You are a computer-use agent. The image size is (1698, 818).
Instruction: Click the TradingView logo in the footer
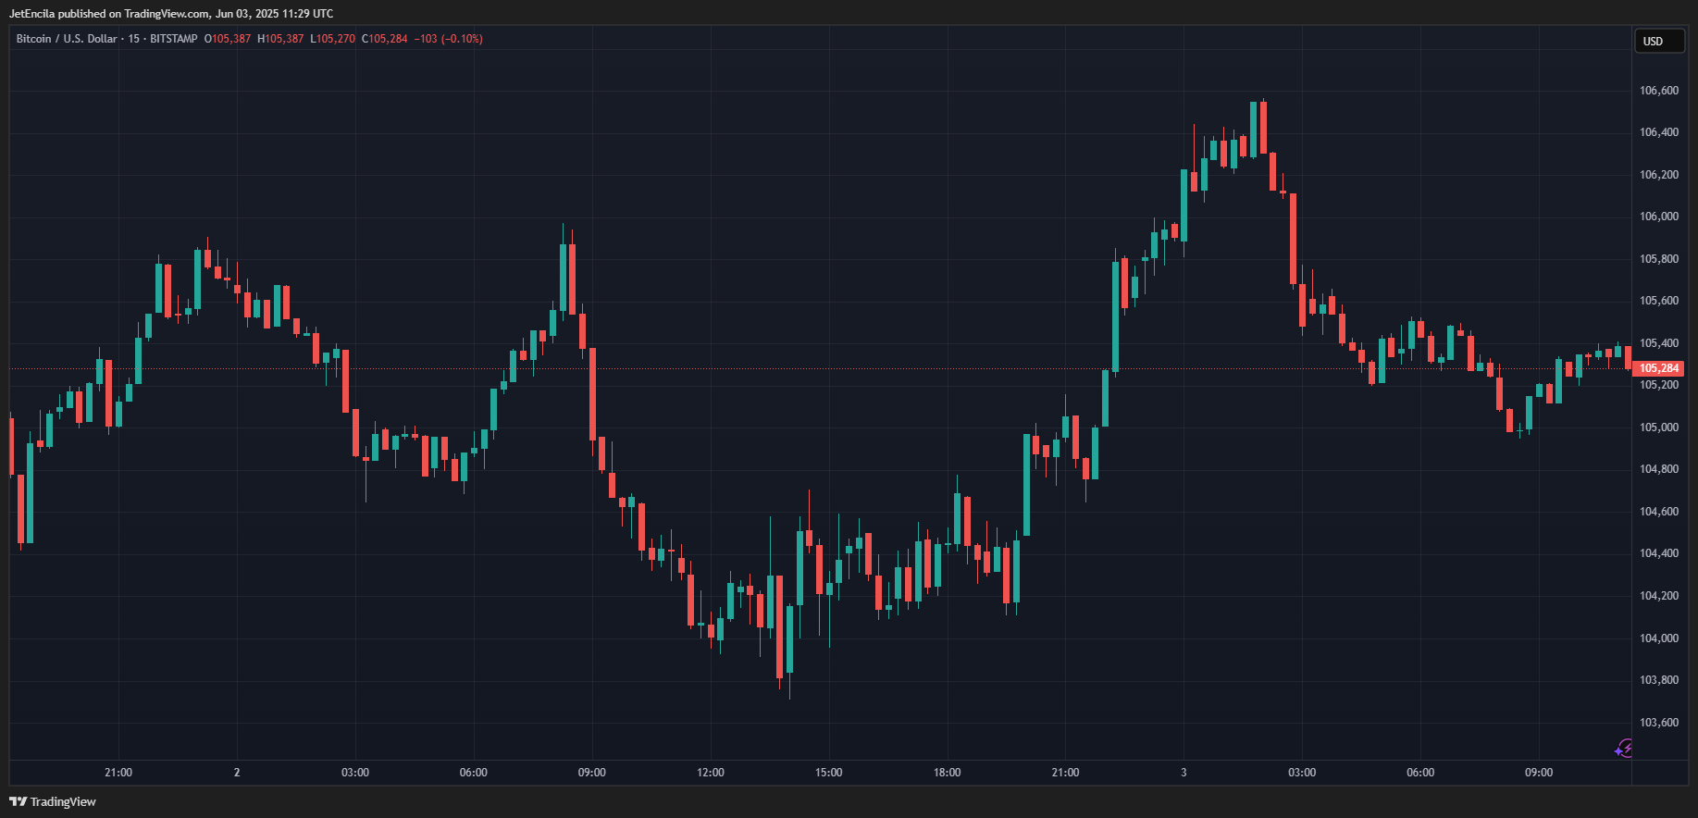point(53,801)
